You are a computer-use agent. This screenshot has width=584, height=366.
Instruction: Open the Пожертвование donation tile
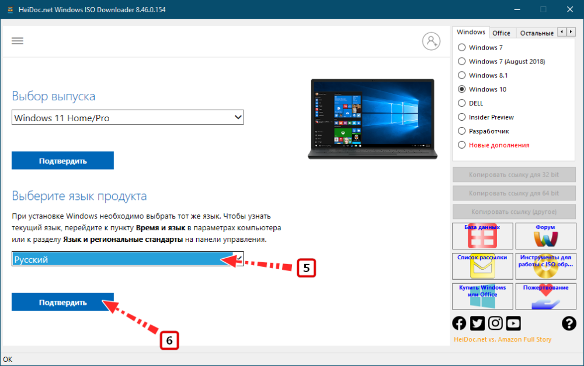coord(545,297)
